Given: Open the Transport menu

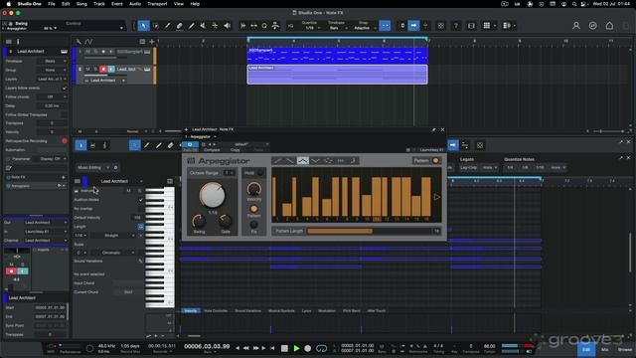Looking at the screenshot, I should coord(157,4).
